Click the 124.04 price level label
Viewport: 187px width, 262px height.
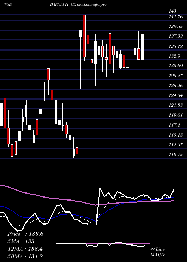175,95
